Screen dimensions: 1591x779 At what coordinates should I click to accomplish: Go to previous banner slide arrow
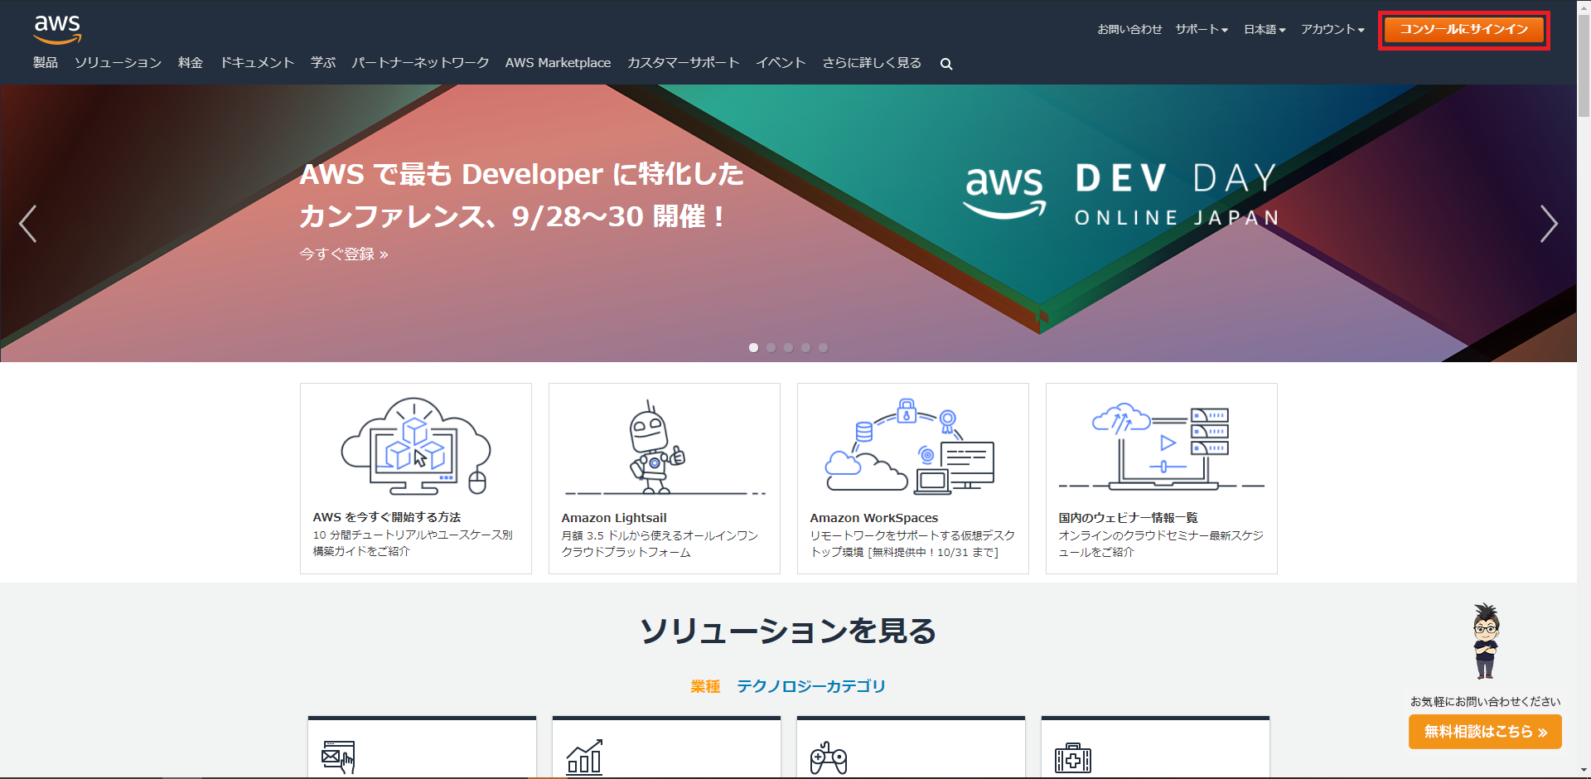click(x=27, y=224)
